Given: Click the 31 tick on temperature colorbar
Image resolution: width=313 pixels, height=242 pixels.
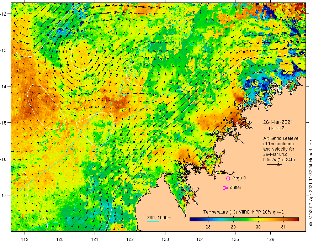Looking at the screenshot, I should coord(283,227).
